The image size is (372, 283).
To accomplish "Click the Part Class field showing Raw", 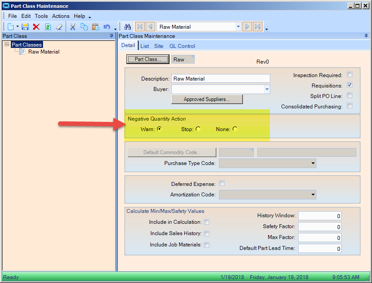I will (x=183, y=59).
